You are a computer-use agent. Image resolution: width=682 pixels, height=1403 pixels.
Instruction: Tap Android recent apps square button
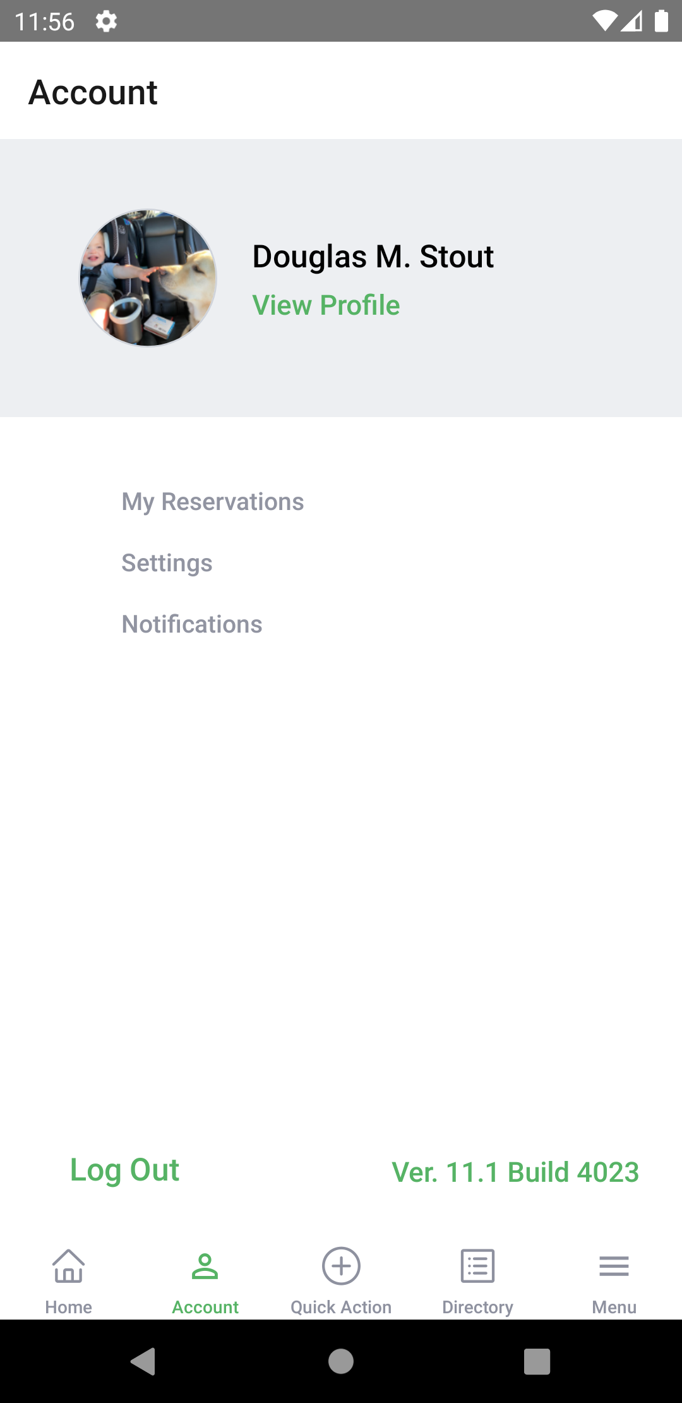click(537, 1361)
